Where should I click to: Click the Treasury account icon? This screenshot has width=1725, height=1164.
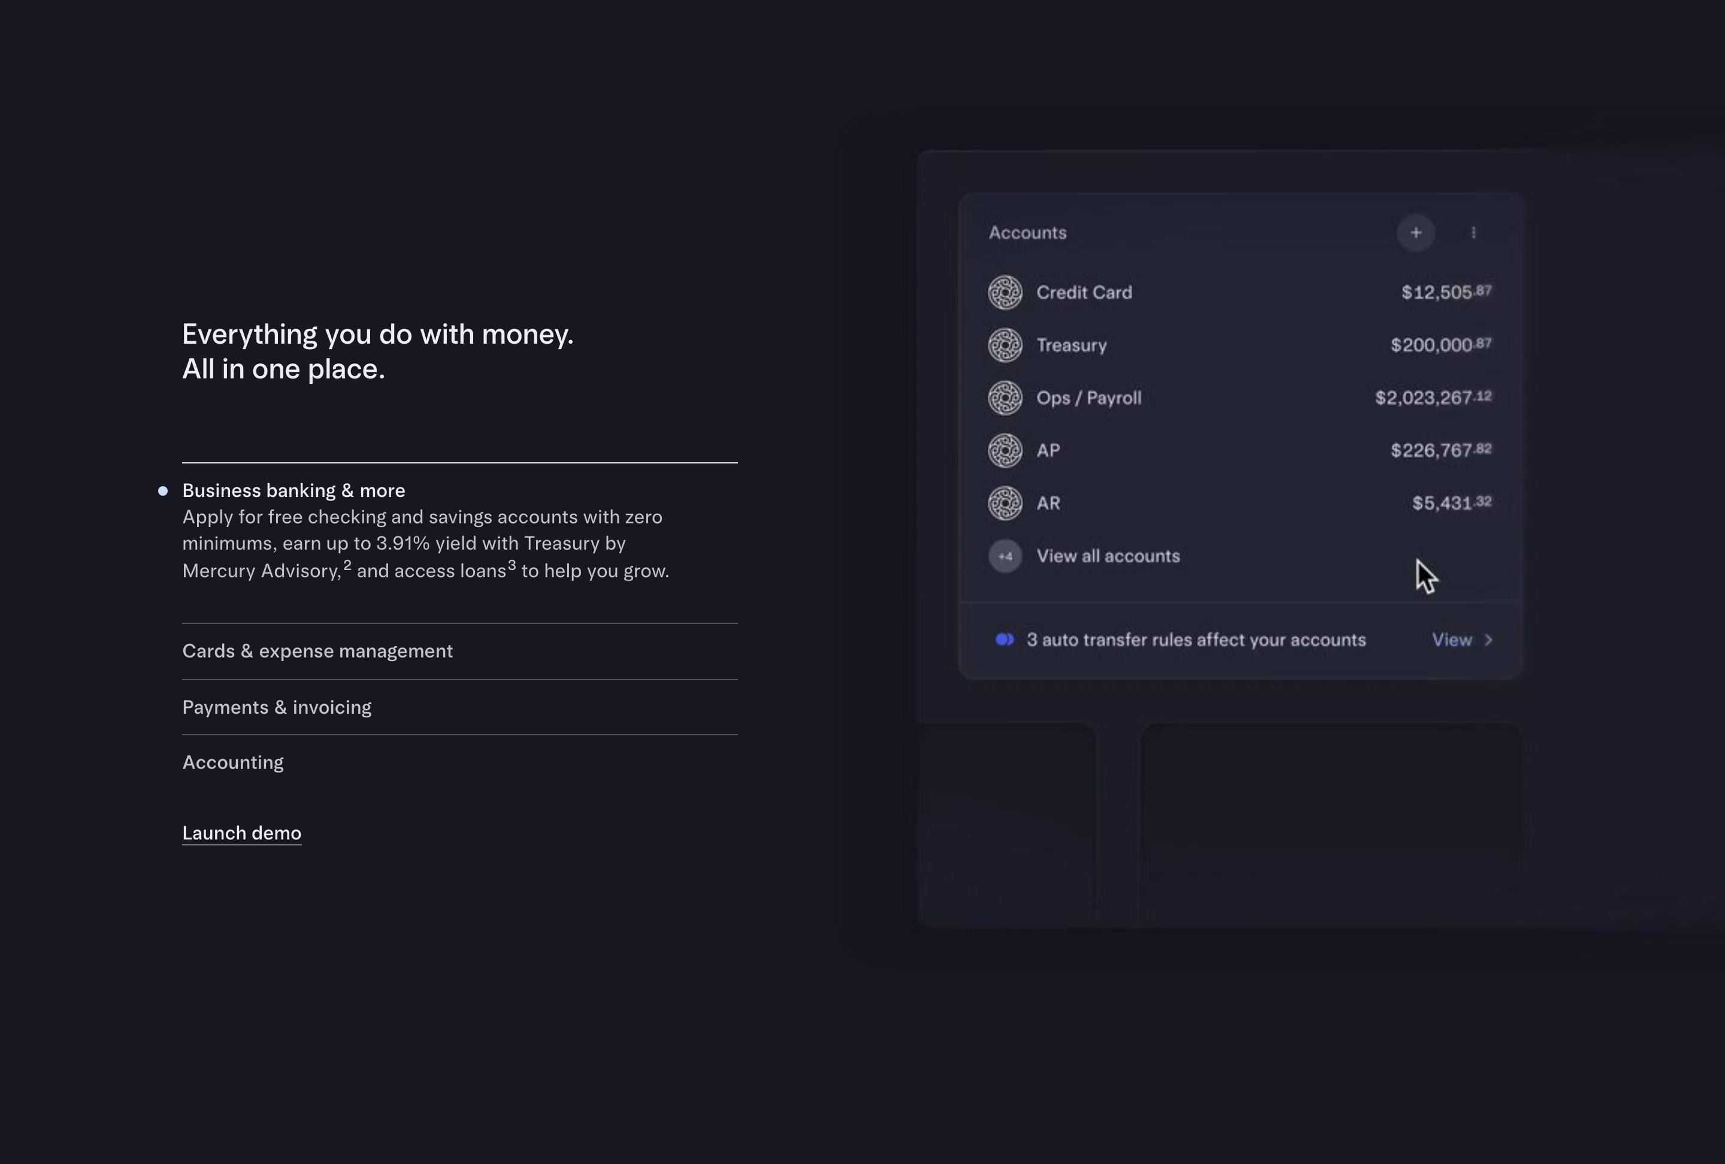pos(1005,345)
